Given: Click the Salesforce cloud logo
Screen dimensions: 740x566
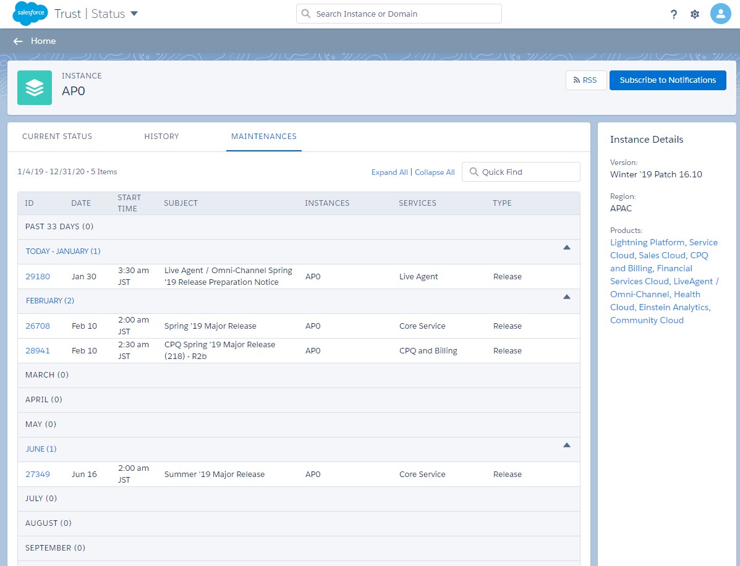Looking at the screenshot, I should click(31, 14).
